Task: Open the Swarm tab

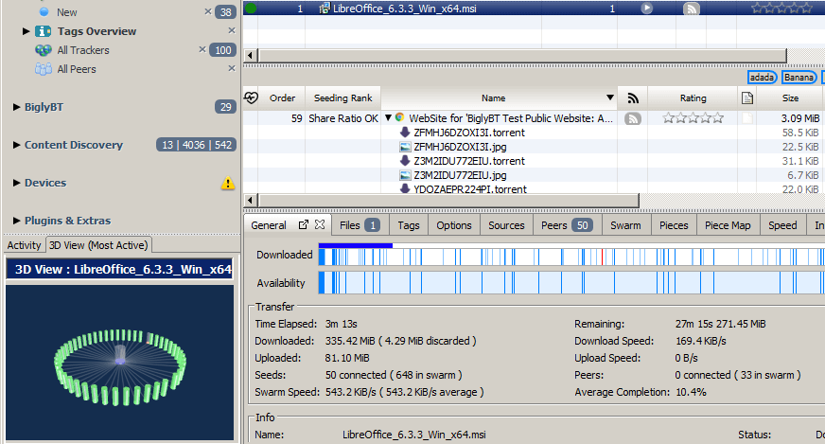Action: tap(625, 225)
